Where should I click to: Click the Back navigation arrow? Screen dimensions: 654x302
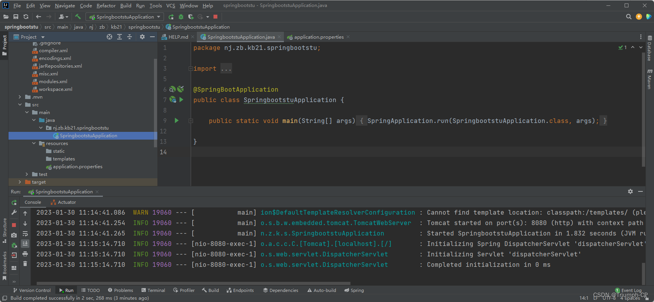[x=38, y=17]
